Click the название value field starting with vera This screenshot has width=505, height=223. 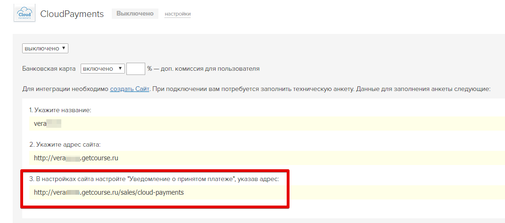(x=267, y=124)
